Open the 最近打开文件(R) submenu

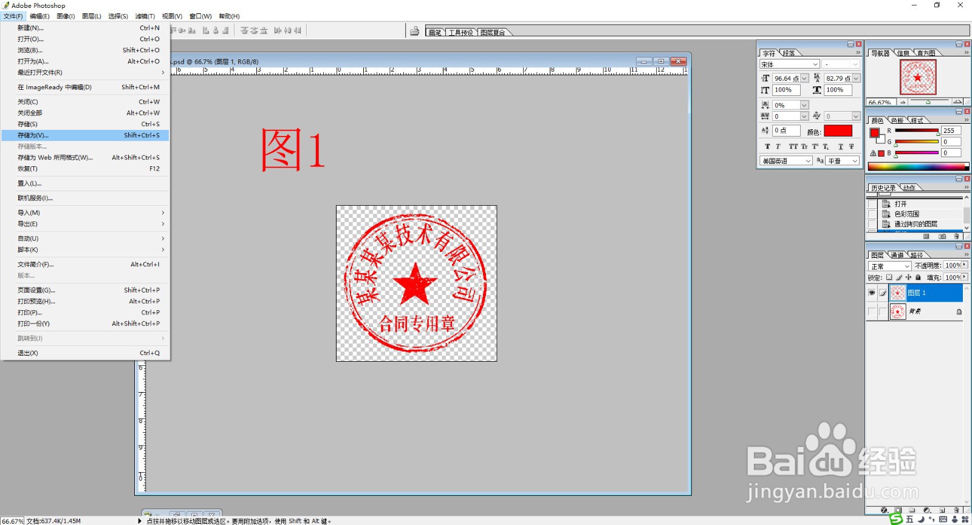85,72
